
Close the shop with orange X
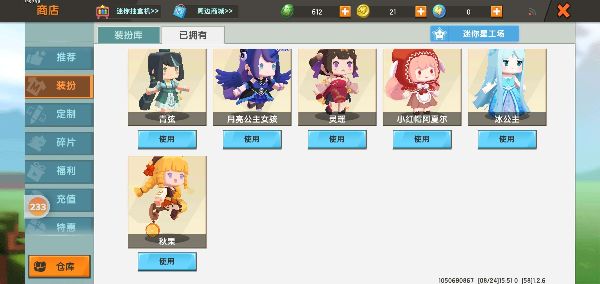563,11
